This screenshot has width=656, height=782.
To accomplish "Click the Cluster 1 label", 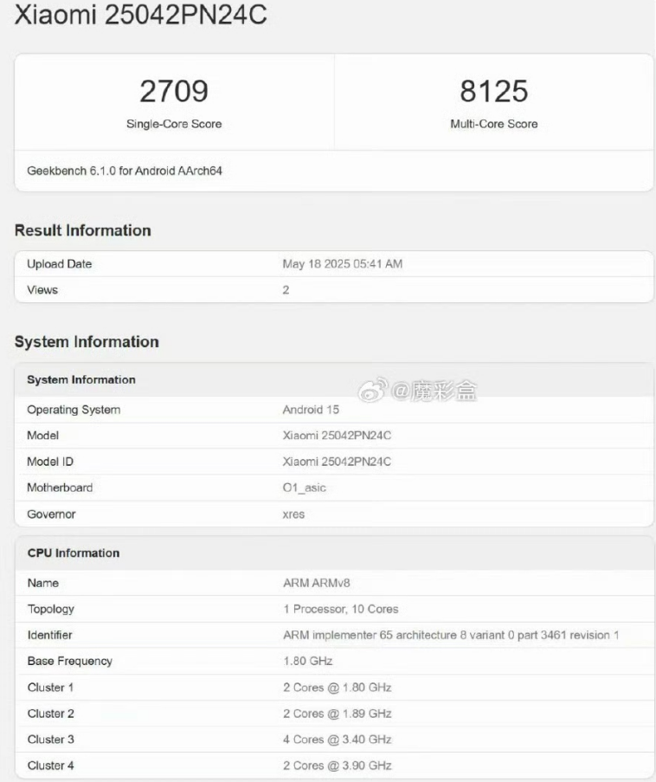I will (50, 688).
